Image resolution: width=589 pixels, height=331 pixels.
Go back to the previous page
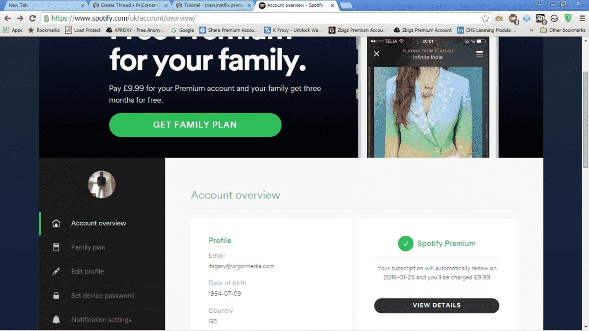(x=7, y=18)
